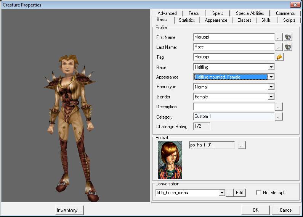Click the First Name field Meruppi
This screenshot has width=303, height=217.
(x=234, y=37)
